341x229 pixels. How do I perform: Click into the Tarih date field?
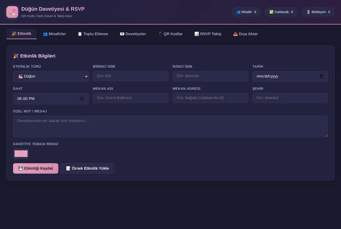pos(290,76)
